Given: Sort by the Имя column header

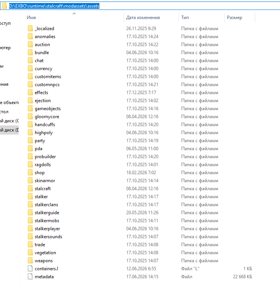Looking at the screenshot, I should point(31,18).
